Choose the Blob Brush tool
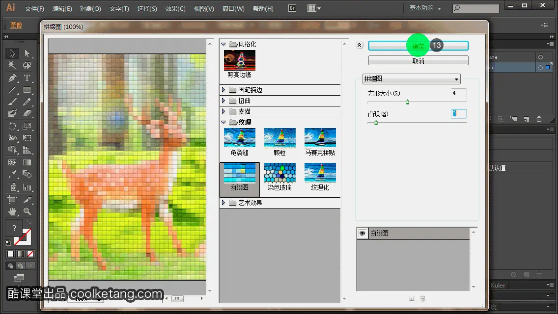Viewport: 558px width, 314px height. pos(12,113)
